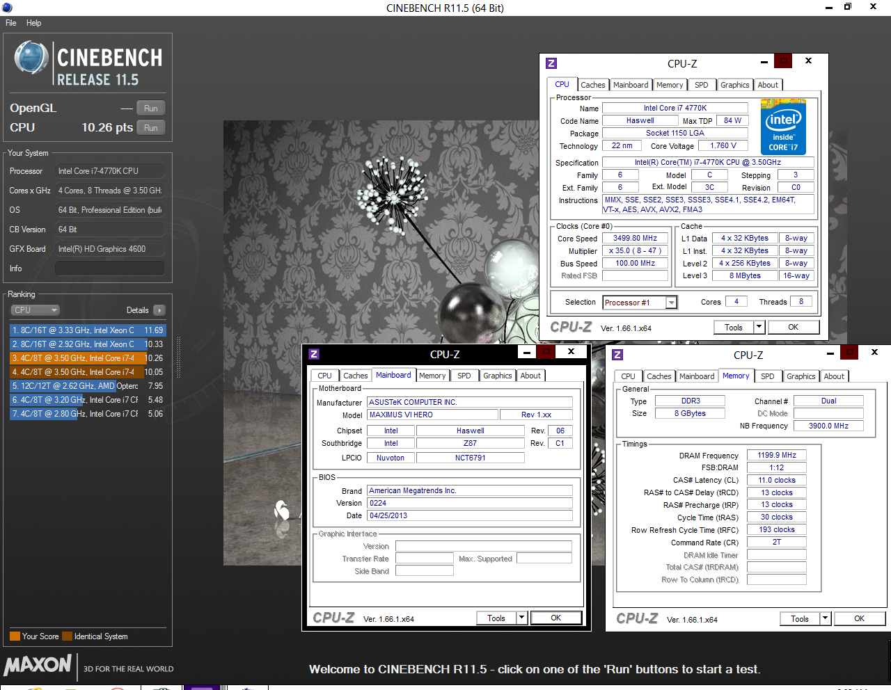The image size is (891, 690).
Task: Switch to Mainboard tab in CPU-Z CPU window
Action: coord(631,85)
